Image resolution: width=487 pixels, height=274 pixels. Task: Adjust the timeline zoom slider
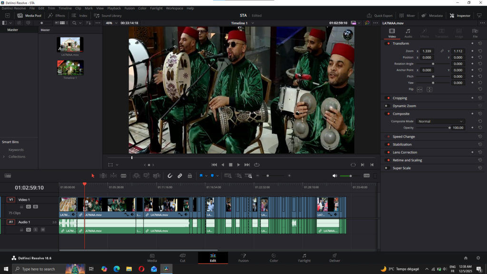click(273, 176)
